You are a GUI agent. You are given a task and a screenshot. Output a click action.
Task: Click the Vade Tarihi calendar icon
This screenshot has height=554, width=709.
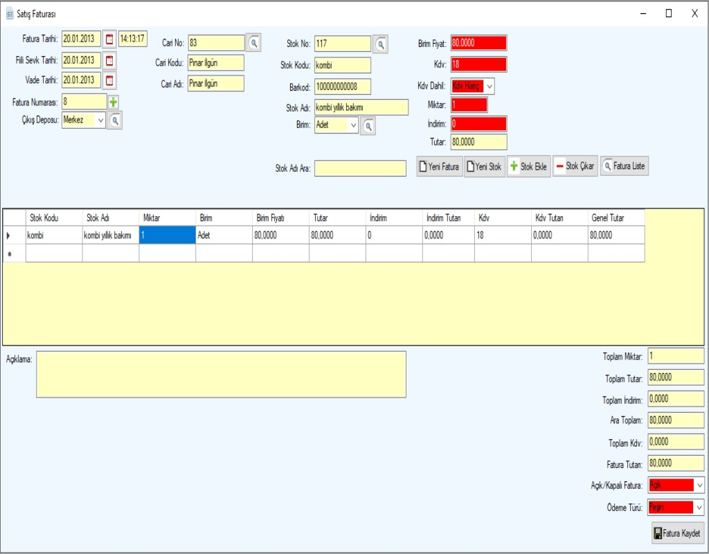coord(109,81)
